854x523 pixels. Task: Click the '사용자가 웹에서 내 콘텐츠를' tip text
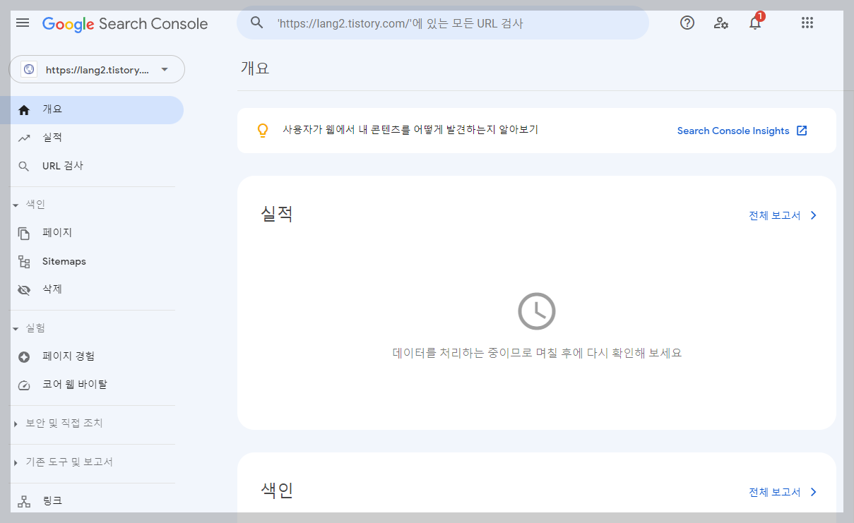[410, 130]
